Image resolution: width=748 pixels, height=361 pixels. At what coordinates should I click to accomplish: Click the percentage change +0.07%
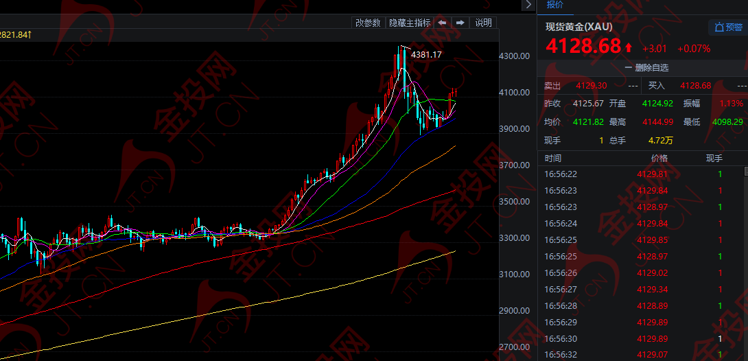[694, 49]
